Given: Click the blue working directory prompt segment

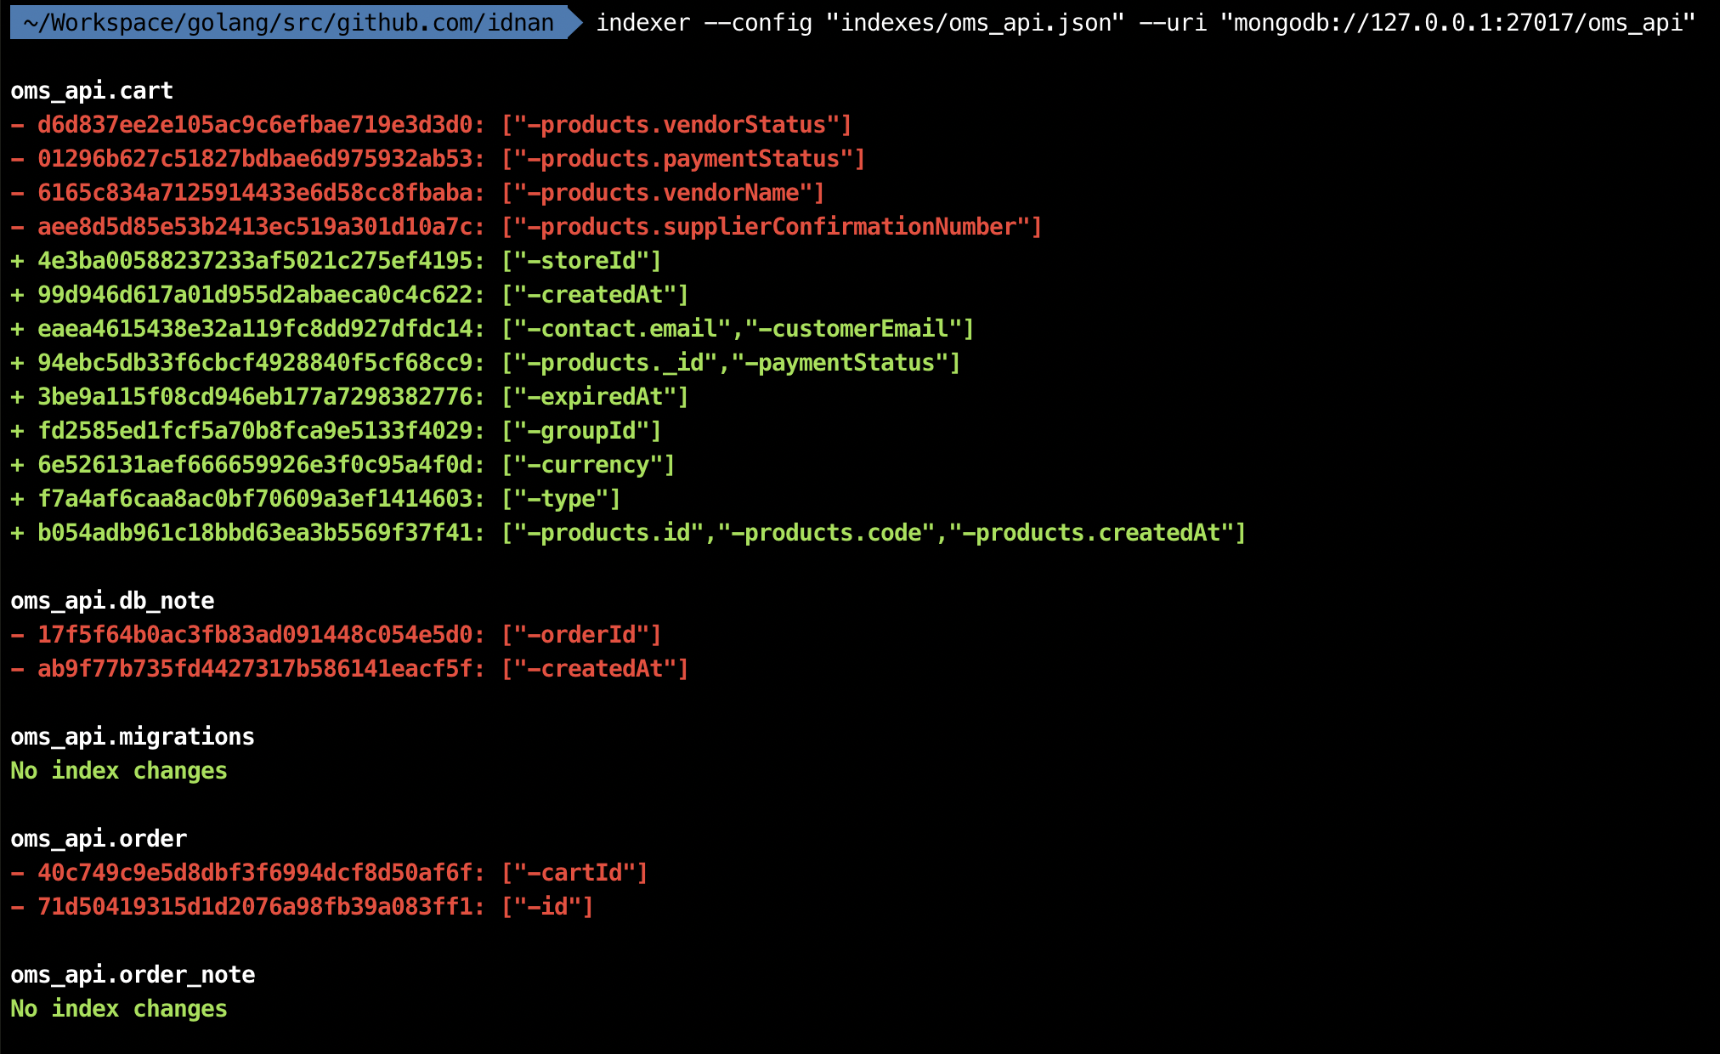Looking at the screenshot, I should click(289, 22).
